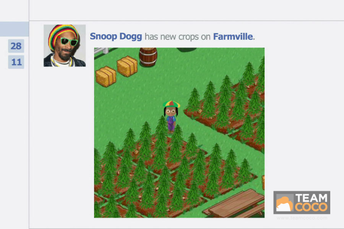Click the wooden barrel in the farm

click(x=148, y=57)
